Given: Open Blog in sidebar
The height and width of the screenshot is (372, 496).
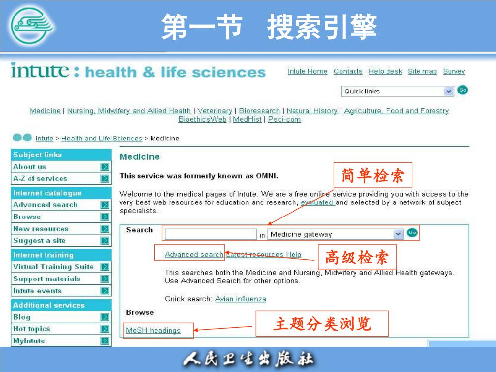Looking at the screenshot, I should 61,317.
